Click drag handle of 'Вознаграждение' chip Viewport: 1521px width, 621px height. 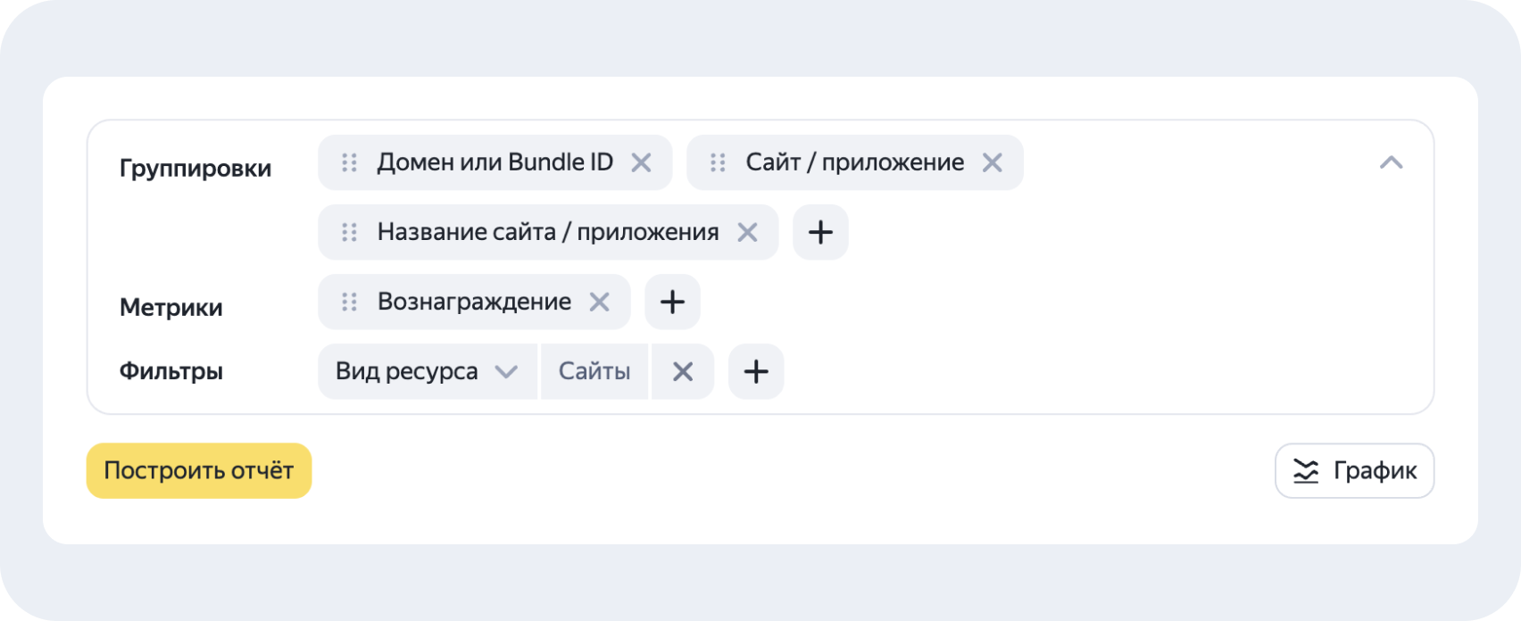(349, 302)
